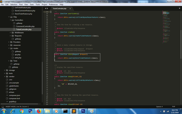The width and height of the screenshot is (182, 114).
Task: Open the Project menu
Action: [44, 5]
